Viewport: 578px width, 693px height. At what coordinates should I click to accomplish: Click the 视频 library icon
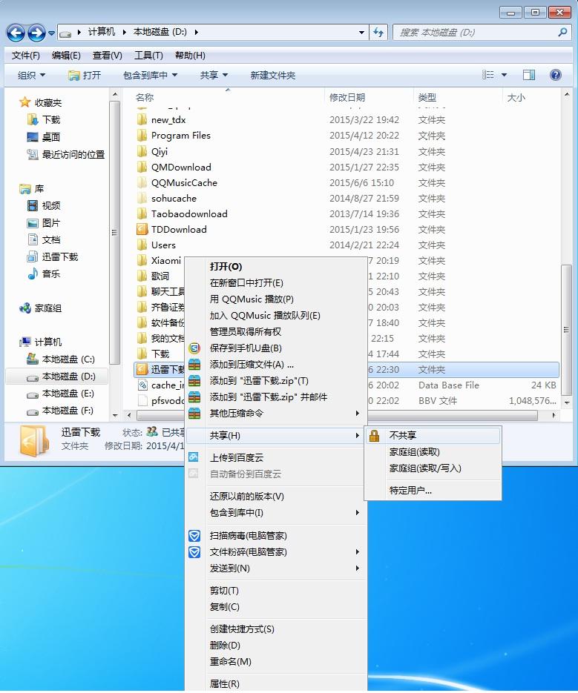coord(33,205)
